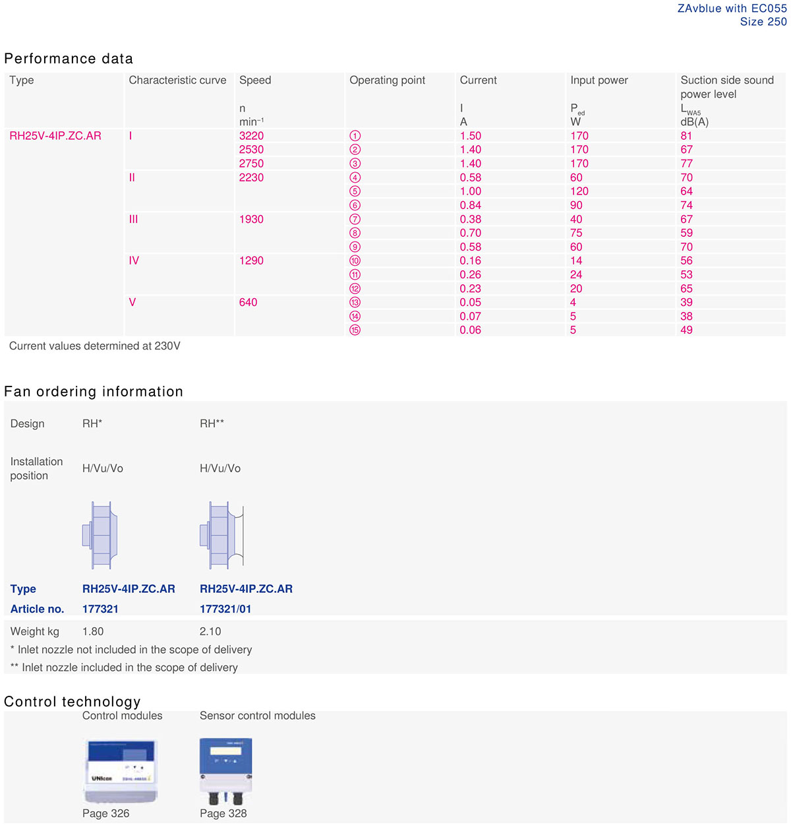Click the pink RH25V-4IP.ZC.AR type in performance table
This screenshot has height=827, width=791.
tap(55, 136)
